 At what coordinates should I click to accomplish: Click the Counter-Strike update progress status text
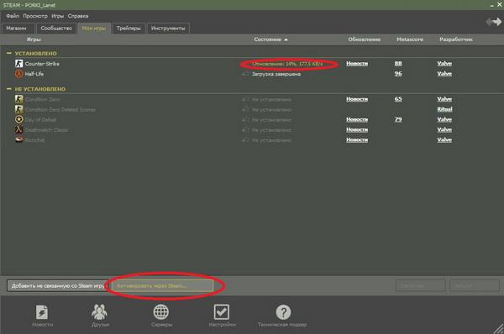287,64
